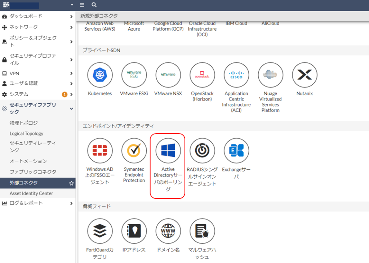Select the Symantec Endpoint Protection icon
Image resolution: width=369 pixels, height=263 pixels.
pos(134,151)
